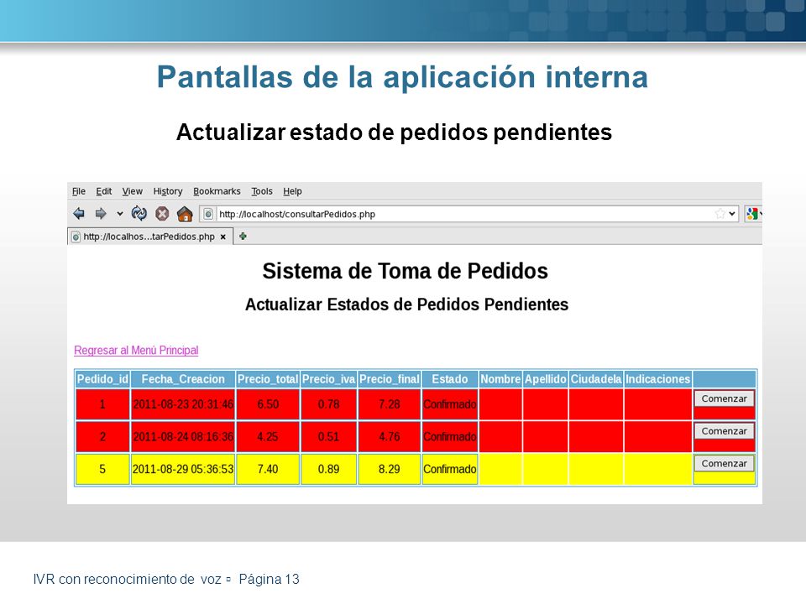Open a new tab with the plus icon
Screen dimensions: 806x604
(x=243, y=237)
